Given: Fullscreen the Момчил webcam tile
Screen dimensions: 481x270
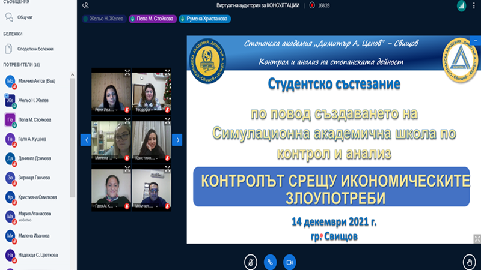Looking at the screenshot, I should pos(168,169).
